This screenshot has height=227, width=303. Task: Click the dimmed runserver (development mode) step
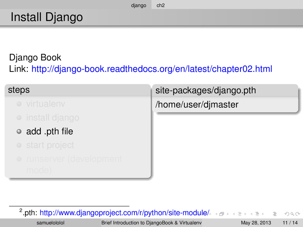coord(74,164)
